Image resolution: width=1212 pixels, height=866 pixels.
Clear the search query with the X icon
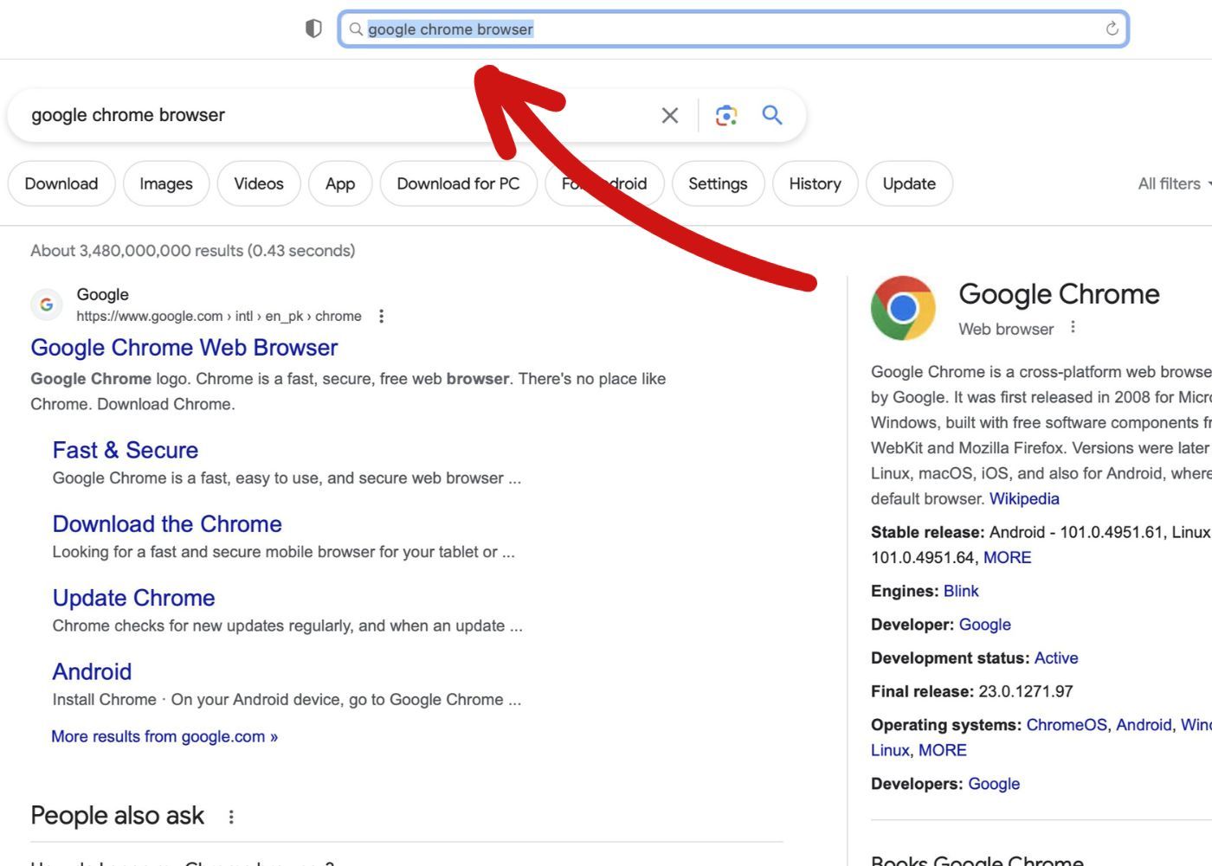pyautogui.click(x=668, y=114)
